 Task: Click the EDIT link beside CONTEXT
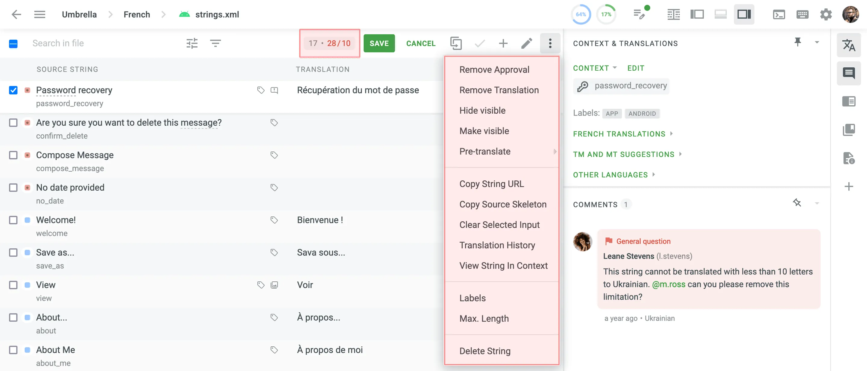(635, 68)
